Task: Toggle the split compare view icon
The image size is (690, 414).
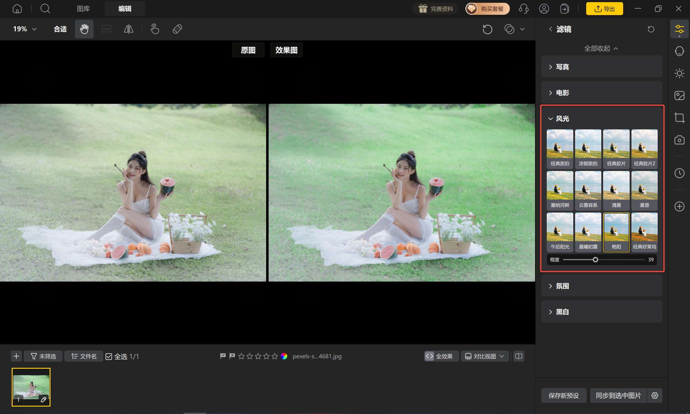Action: point(519,356)
